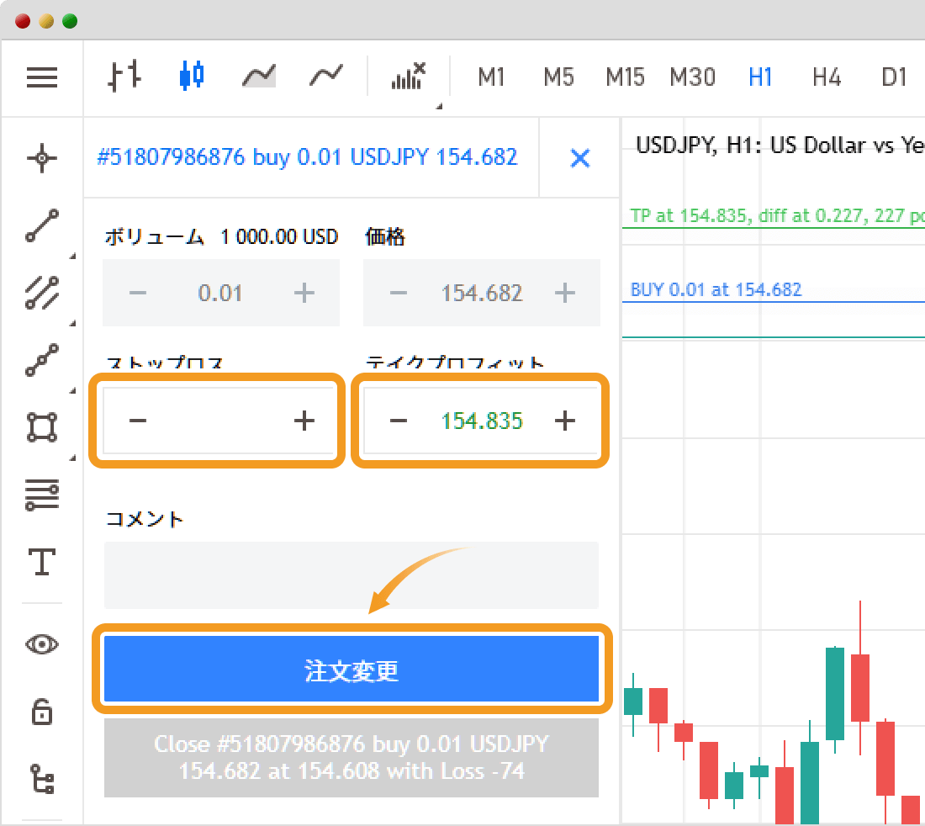Screen dimensions: 925x826
Task: Click the TP at 154.835 chart line label
Action: coord(776,216)
